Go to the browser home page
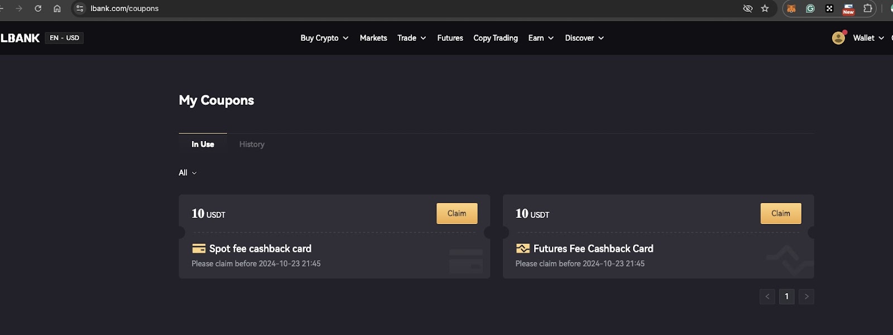This screenshot has width=893, height=335. (x=57, y=8)
